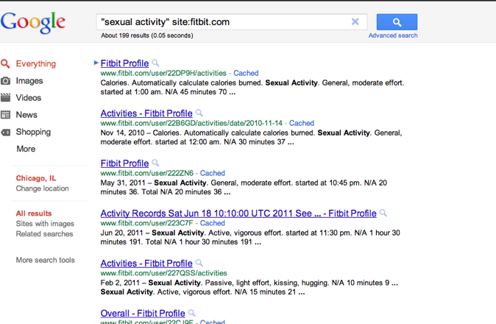Open Advanced search link
Viewport: 496px width, 324px height.
click(x=393, y=35)
